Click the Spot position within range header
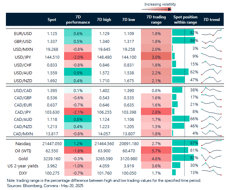The image size is (226, 190). pyautogui.click(x=185, y=20)
